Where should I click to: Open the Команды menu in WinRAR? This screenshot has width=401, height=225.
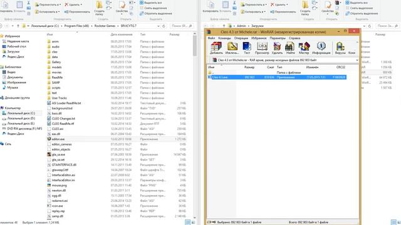pyautogui.click(x=224, y=38)
